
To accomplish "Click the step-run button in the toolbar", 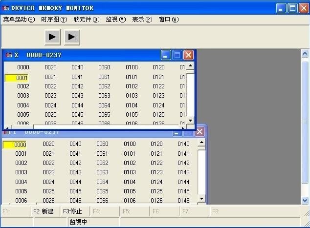I will coord(72,37).
